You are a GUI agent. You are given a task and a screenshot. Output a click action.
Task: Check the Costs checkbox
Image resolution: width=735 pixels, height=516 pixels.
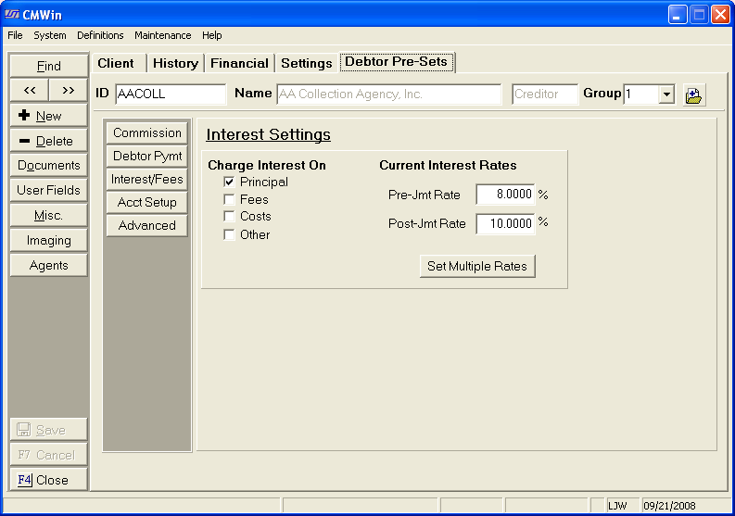(229, 217)
